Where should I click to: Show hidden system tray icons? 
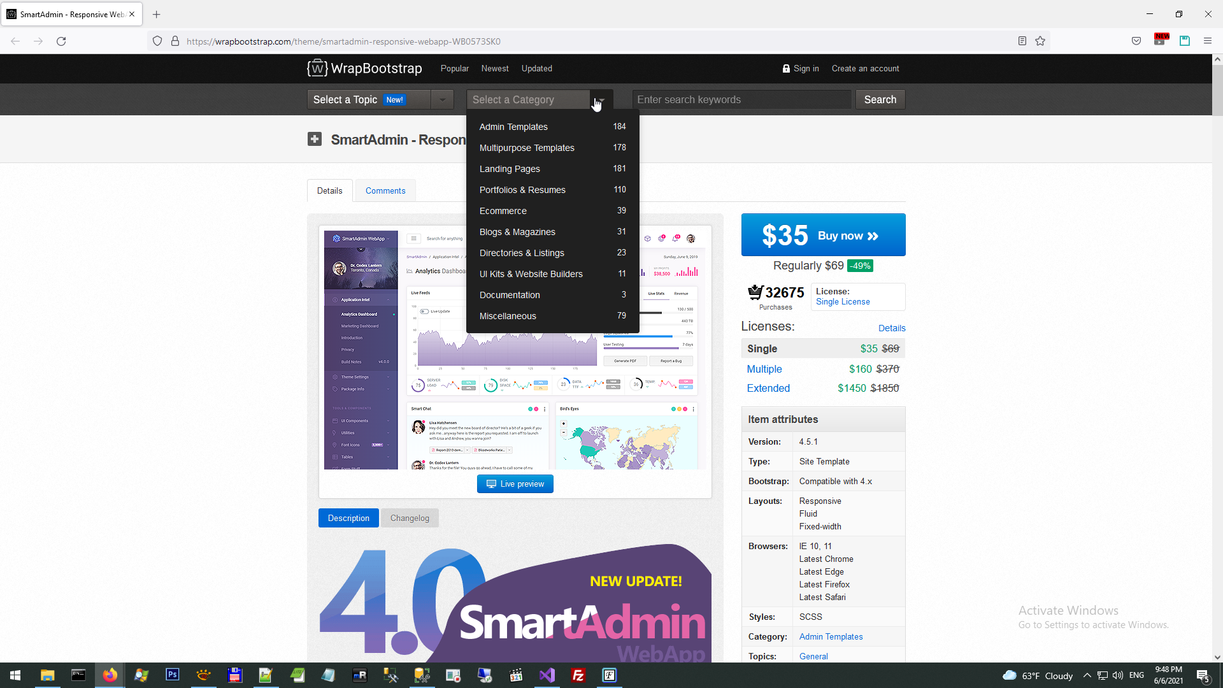(x=1087, y=675)
